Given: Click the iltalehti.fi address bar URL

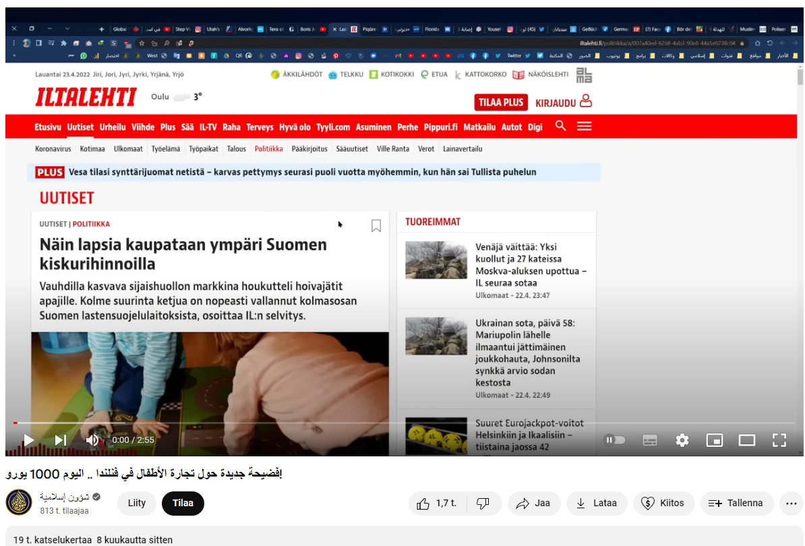Looking at the screenshot, I should pyautogui.click(x=657, y=43).
